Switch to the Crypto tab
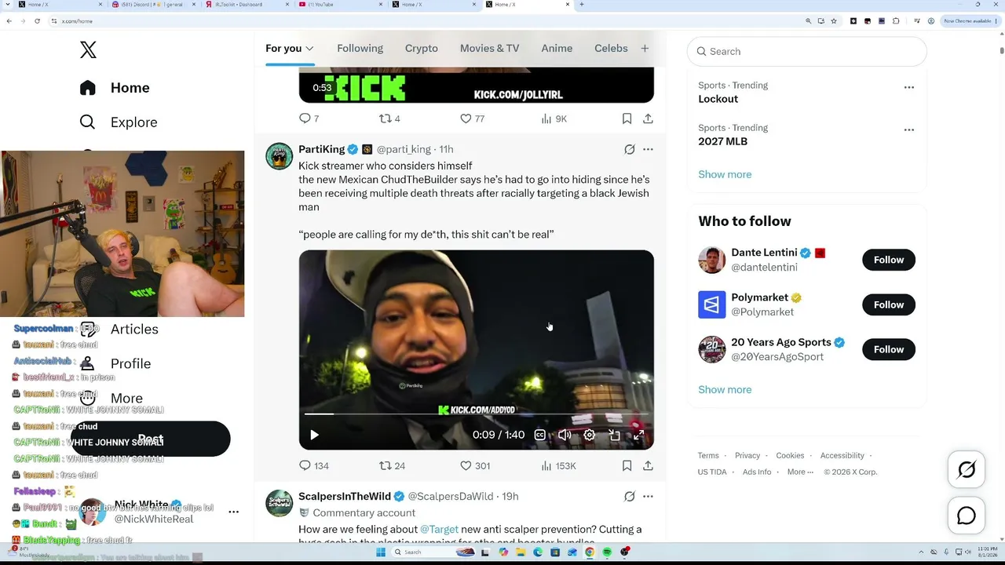The width and height of the screenshot is (1005, 565). pos(422,49)
